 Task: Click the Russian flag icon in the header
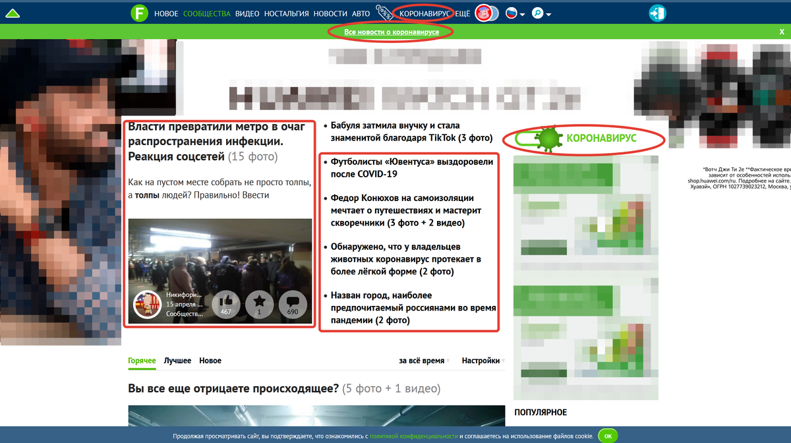pyautogui.click(x=510, y=13)
